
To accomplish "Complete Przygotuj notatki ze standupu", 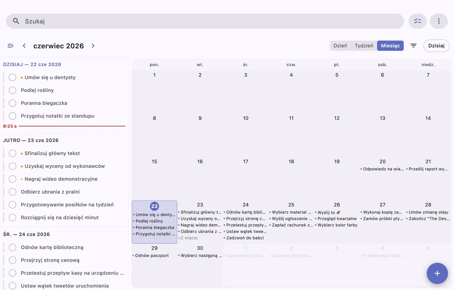I will click(x=12, y=116).
